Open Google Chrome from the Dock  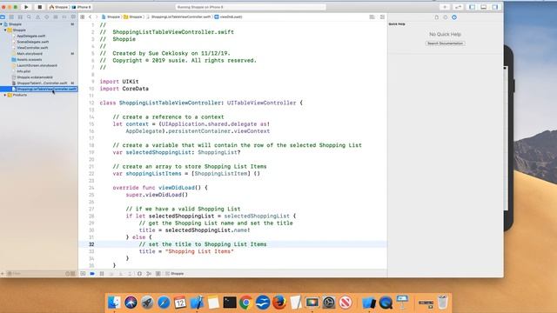245,303
